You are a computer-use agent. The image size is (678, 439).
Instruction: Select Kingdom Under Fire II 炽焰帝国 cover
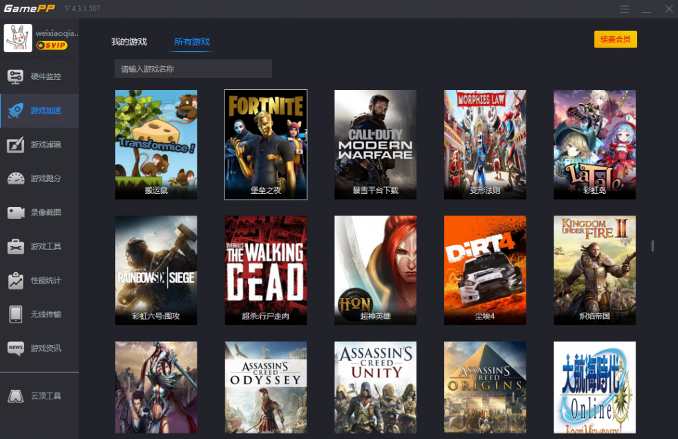(x=595, y=270)
